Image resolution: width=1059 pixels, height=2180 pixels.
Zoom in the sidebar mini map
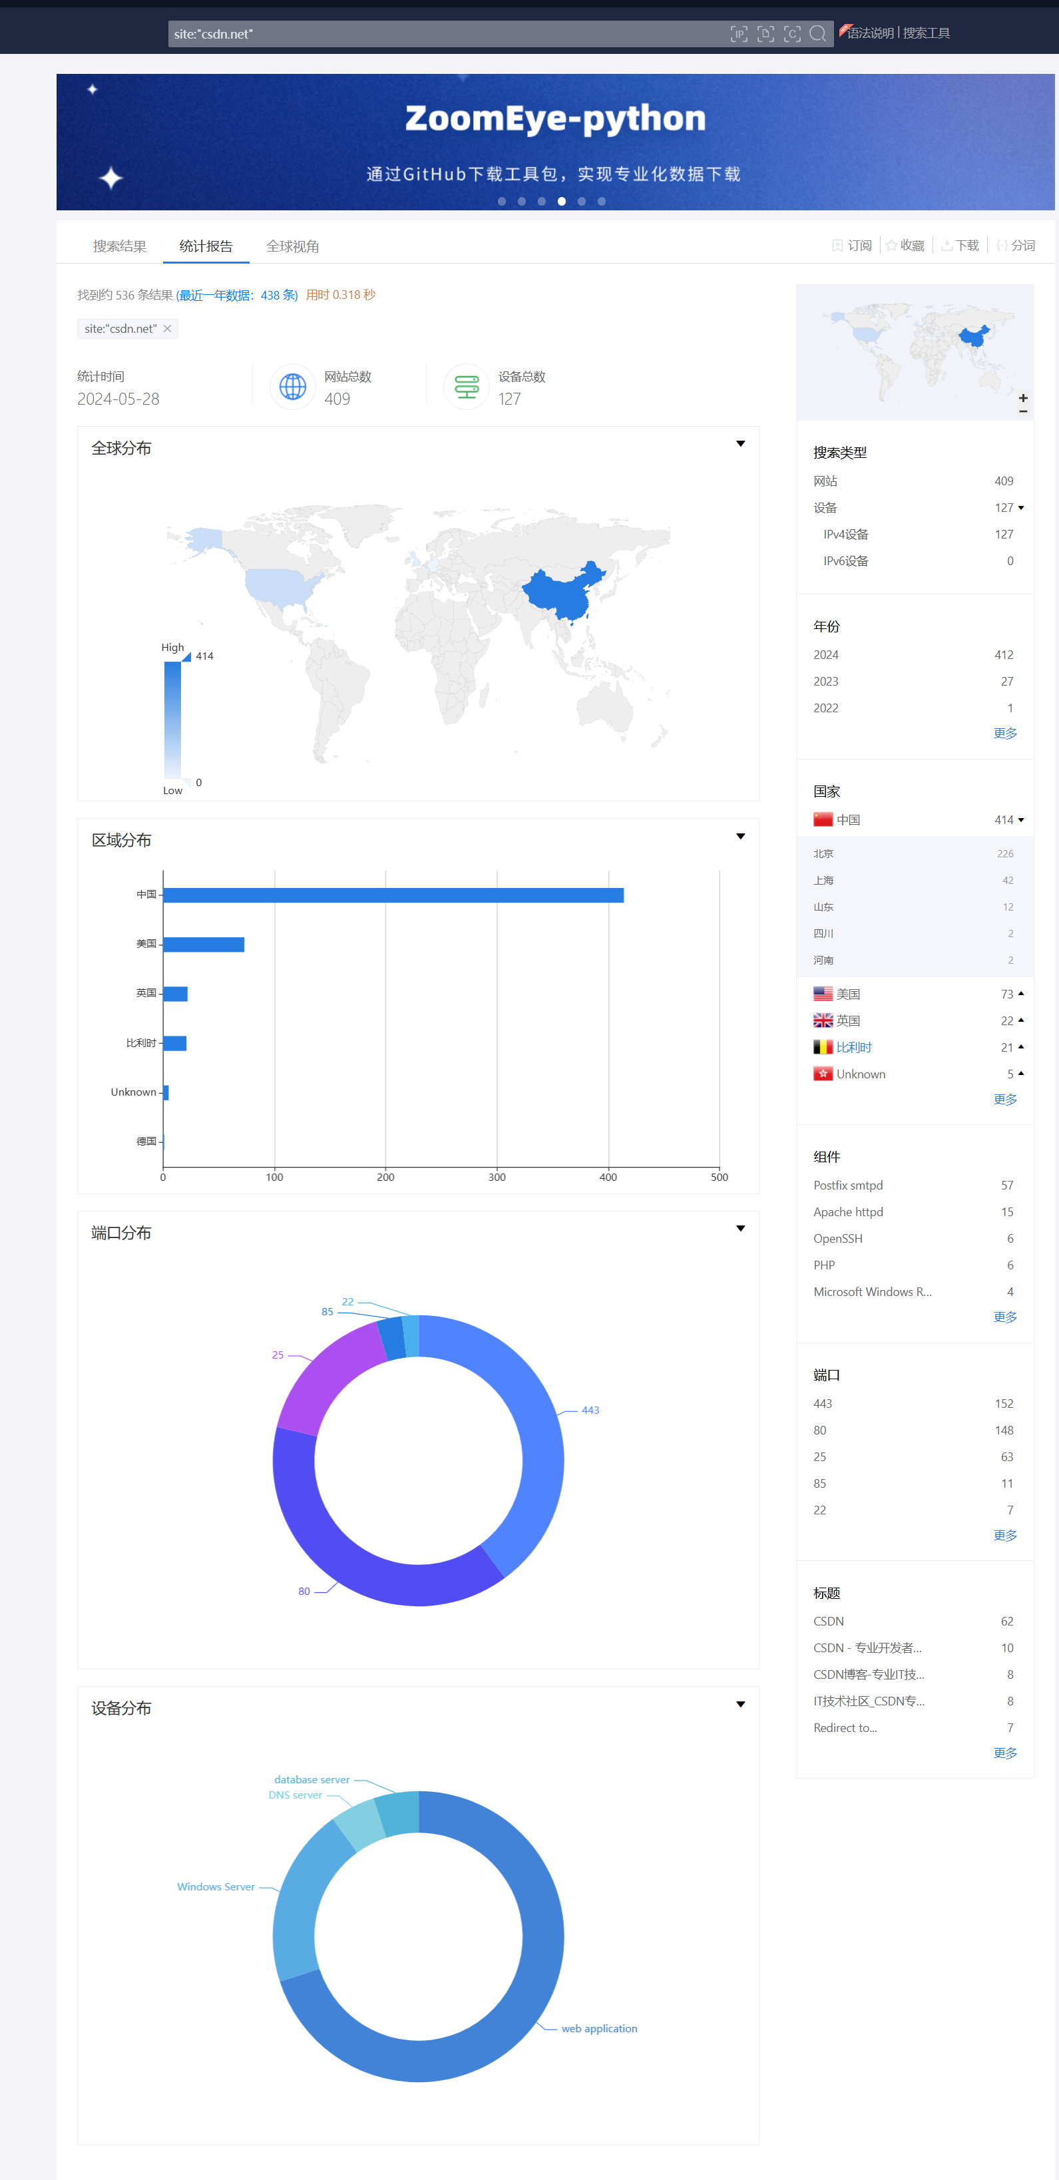tap(1022, 398)
